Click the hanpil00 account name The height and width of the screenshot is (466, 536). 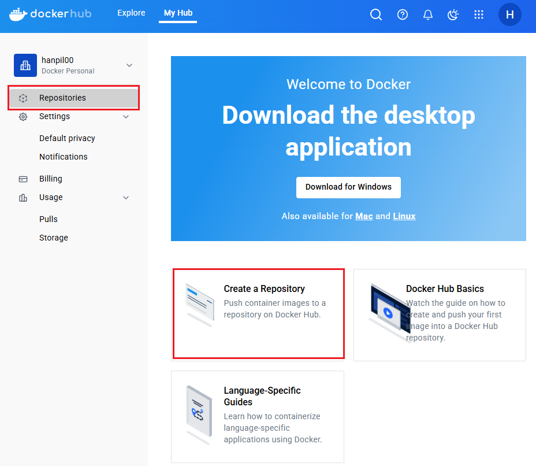coord(57,60)
